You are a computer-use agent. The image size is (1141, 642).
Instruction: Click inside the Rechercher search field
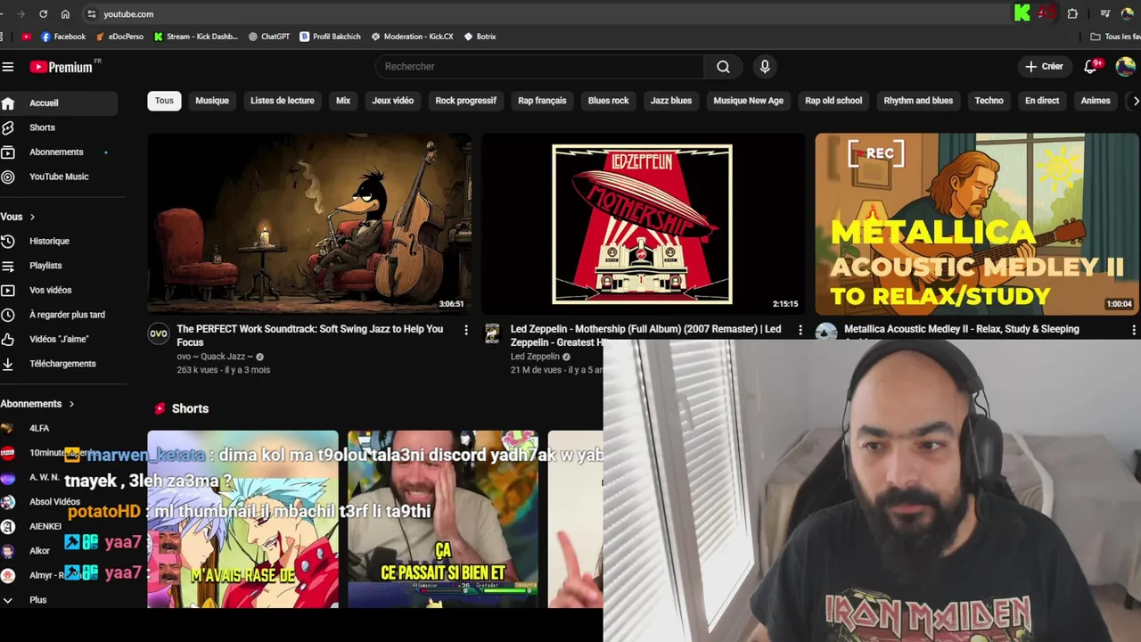[539, 67]
